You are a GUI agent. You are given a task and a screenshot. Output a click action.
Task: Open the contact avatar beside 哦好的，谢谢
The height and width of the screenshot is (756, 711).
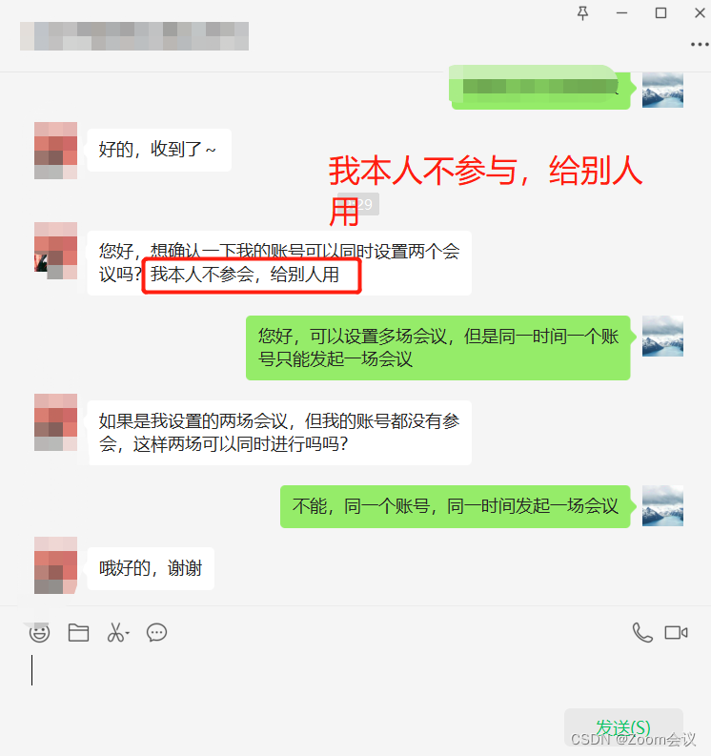click(56, 565)
